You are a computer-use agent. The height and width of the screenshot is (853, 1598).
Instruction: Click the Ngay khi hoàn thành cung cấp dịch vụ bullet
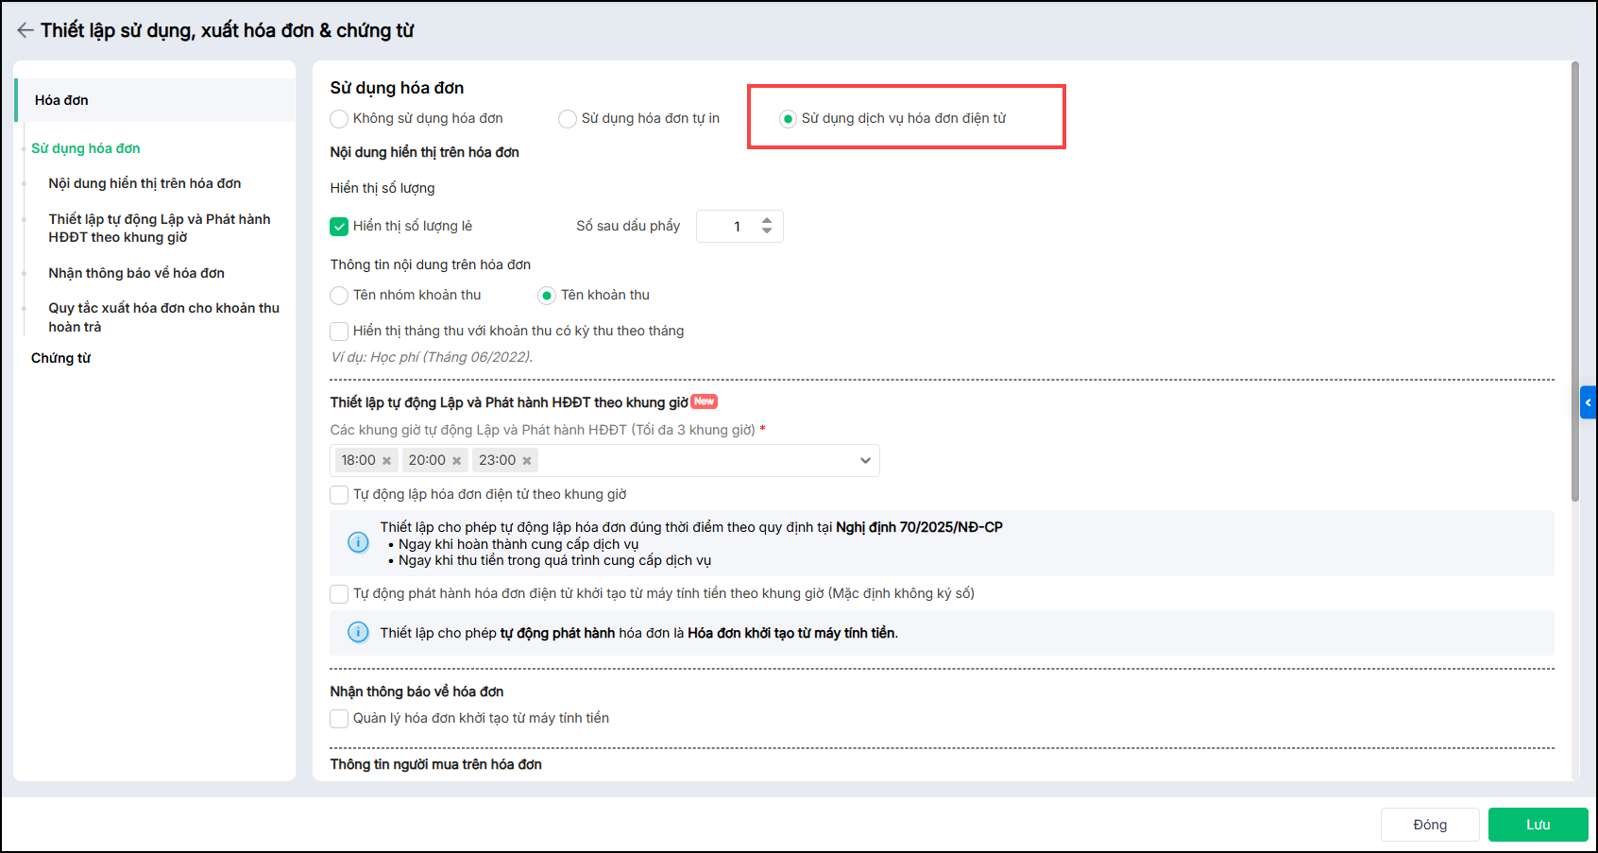click(x=518, y=544)
